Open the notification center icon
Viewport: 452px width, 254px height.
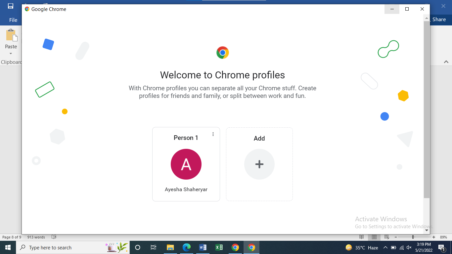coord(441,247)
